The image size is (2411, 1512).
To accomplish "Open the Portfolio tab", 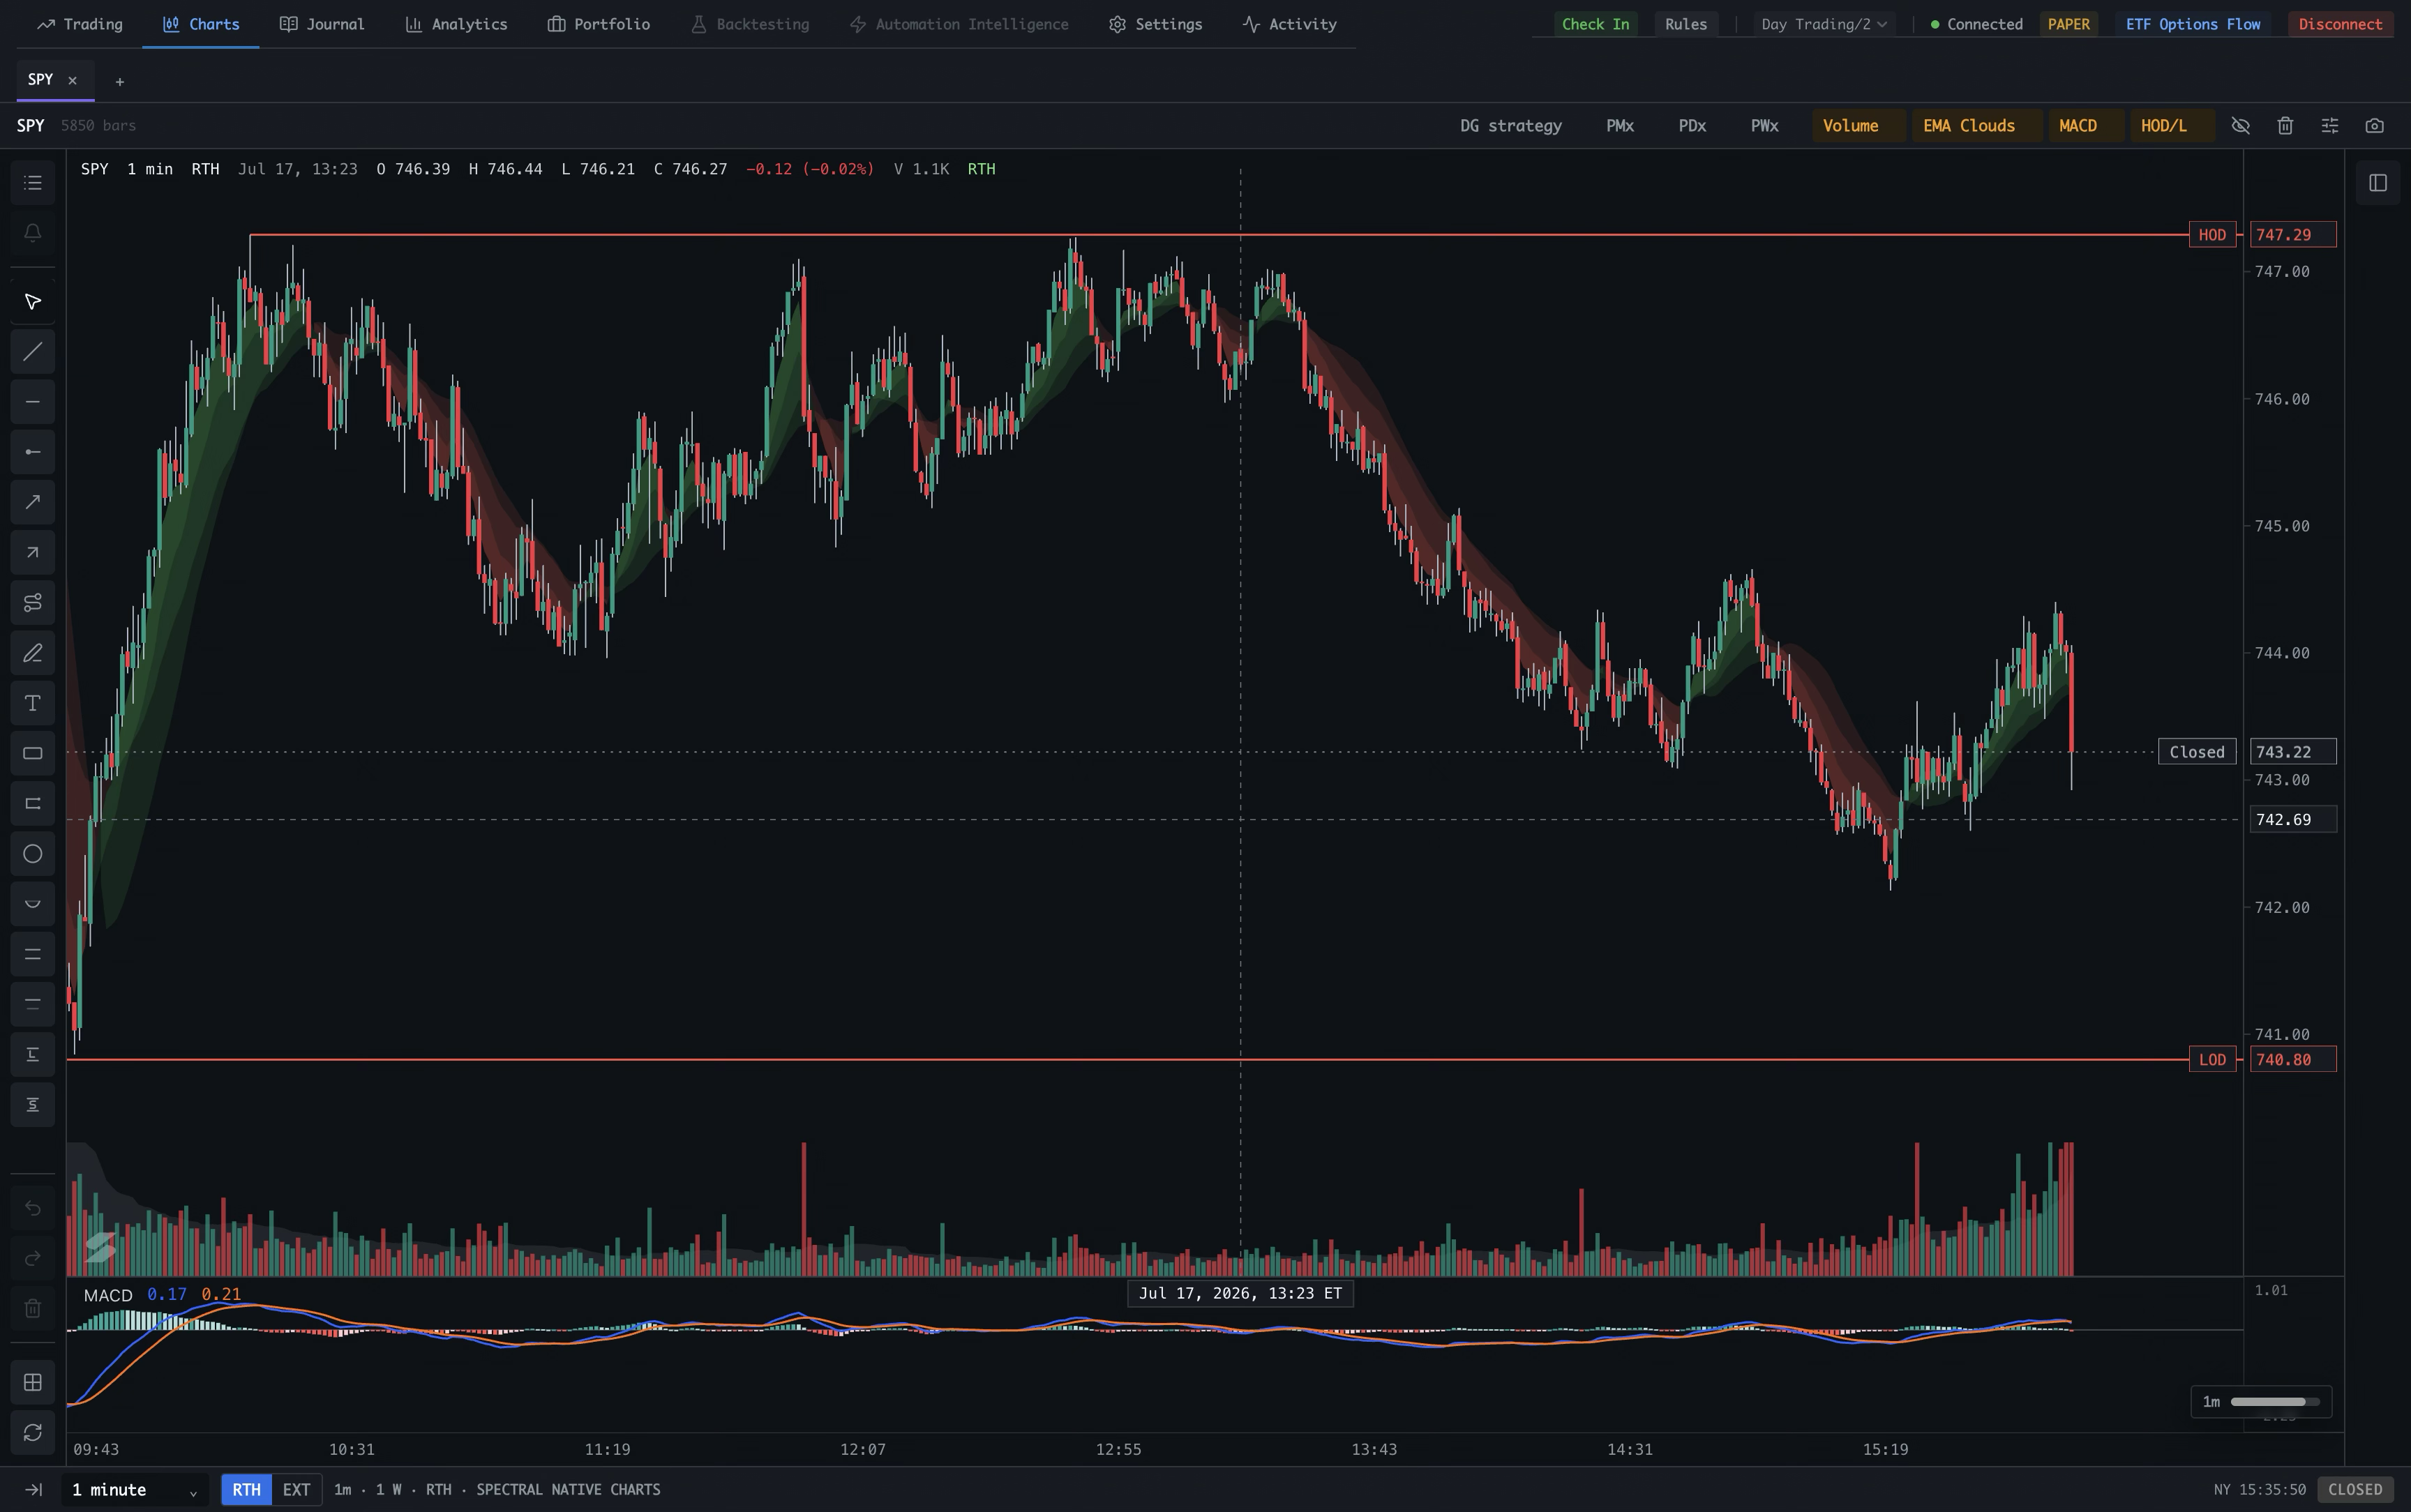I will (599, 24).
